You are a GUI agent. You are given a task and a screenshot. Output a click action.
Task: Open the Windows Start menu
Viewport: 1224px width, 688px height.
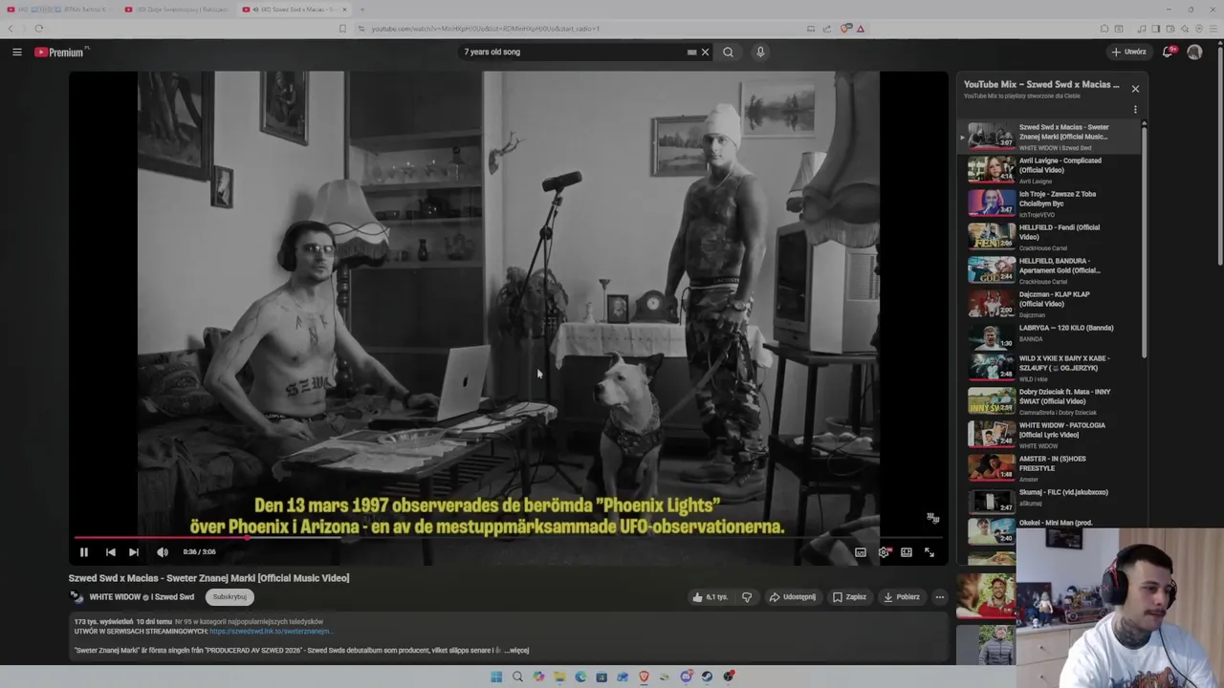point(496,677)
